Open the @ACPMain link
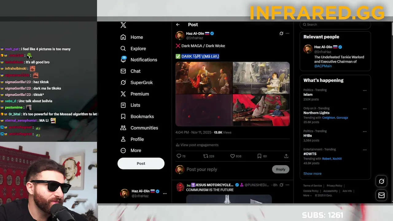393x221 pixels. (323, 66)
